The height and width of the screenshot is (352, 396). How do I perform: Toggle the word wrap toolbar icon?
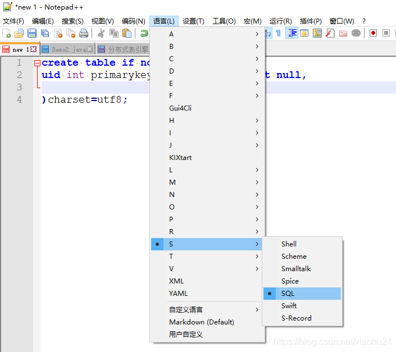point(268,33)
